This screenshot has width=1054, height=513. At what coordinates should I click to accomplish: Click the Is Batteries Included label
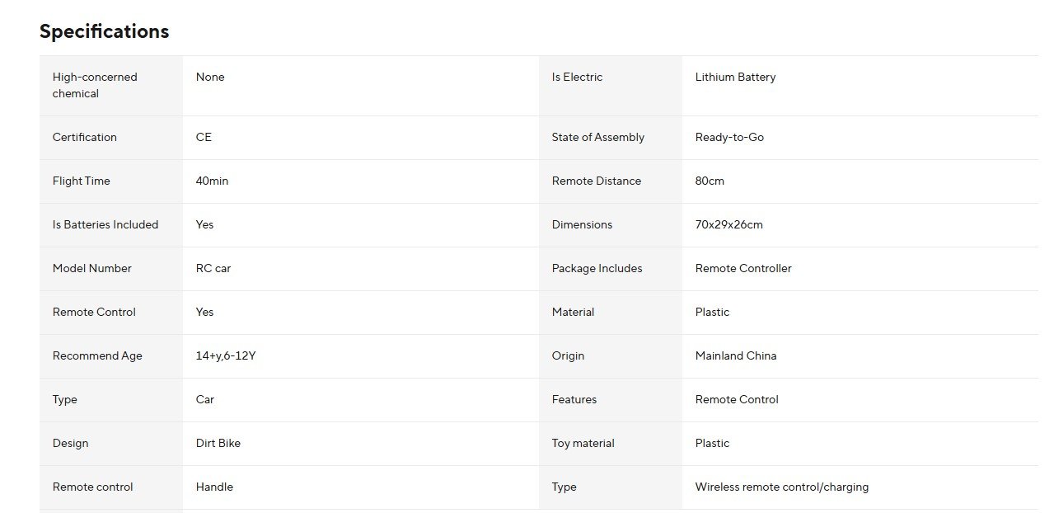click(x=105, y=224)
